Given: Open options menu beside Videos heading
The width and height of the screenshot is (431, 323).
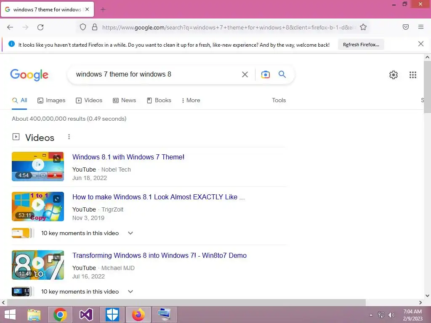Looking at the screenshot, I should (69, 137).
